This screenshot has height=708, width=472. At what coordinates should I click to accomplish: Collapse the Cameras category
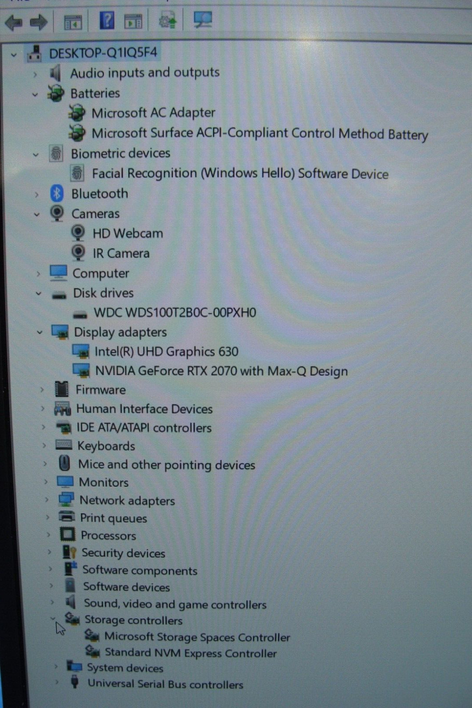(37, 215)
